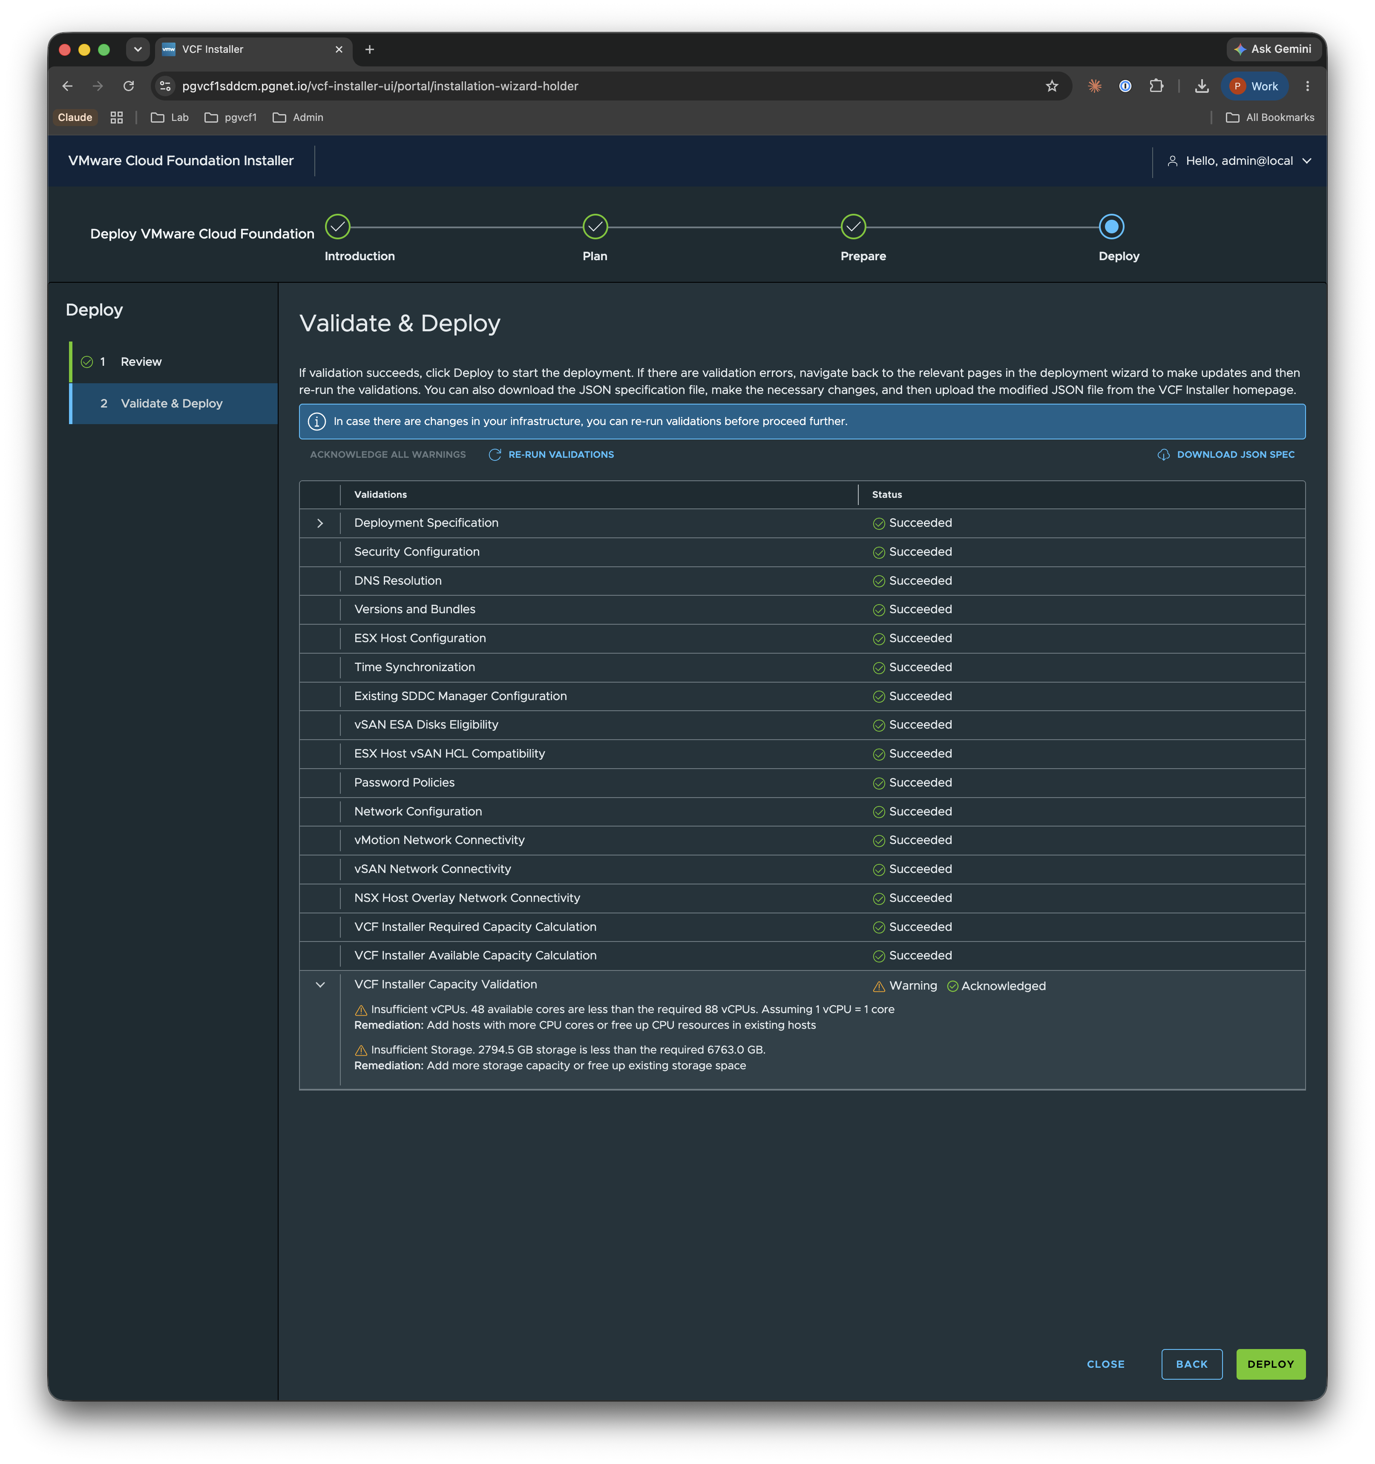Screen dimensions: 1375x1464
Task: Click the Acknowledged status check icon
Action: tap(952, 987)
